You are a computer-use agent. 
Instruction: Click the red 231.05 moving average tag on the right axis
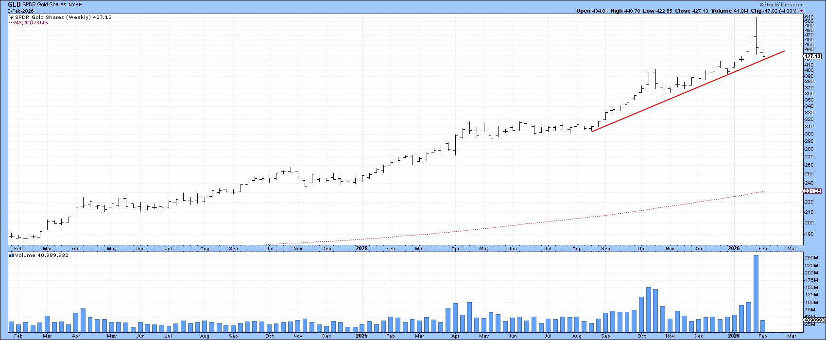[811, 191]
